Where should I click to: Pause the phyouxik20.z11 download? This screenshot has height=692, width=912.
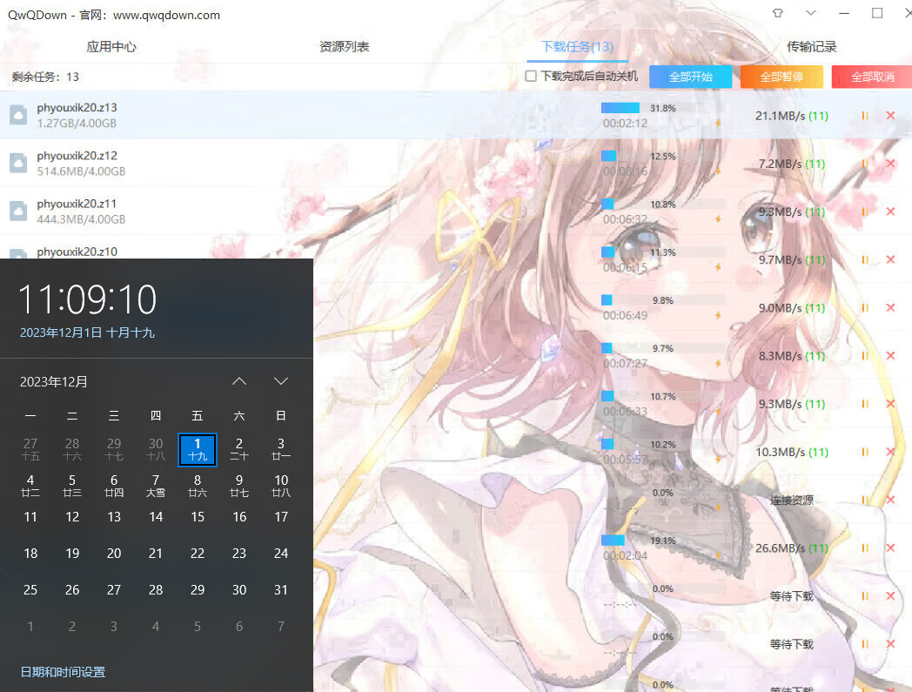(865, 212)
